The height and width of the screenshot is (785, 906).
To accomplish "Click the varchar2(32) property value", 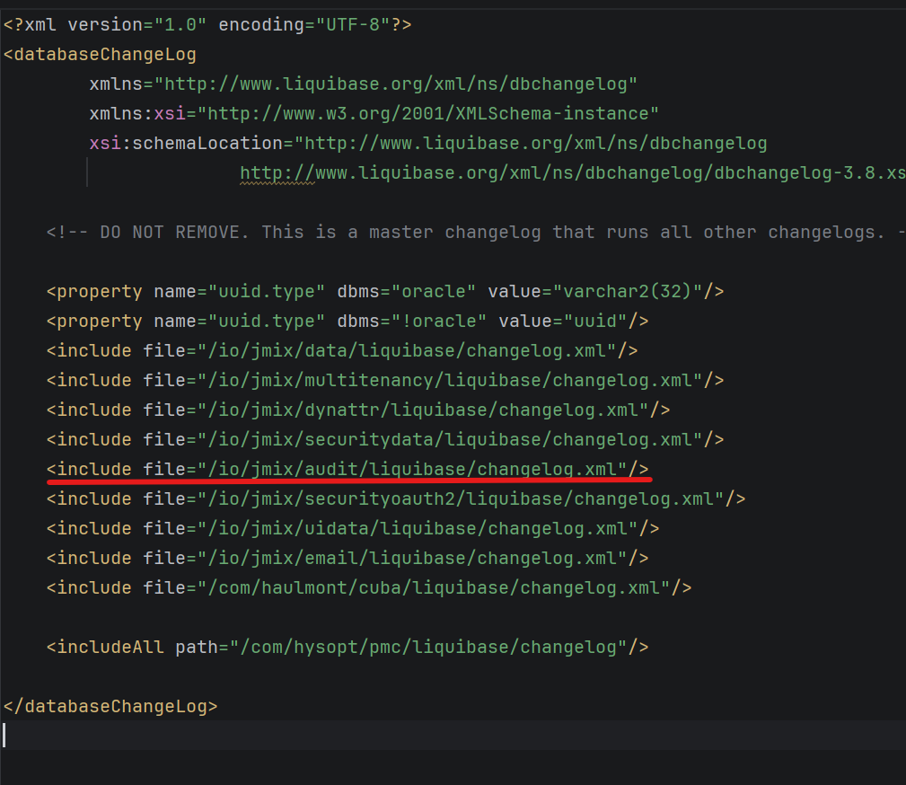I will (632, 292).
